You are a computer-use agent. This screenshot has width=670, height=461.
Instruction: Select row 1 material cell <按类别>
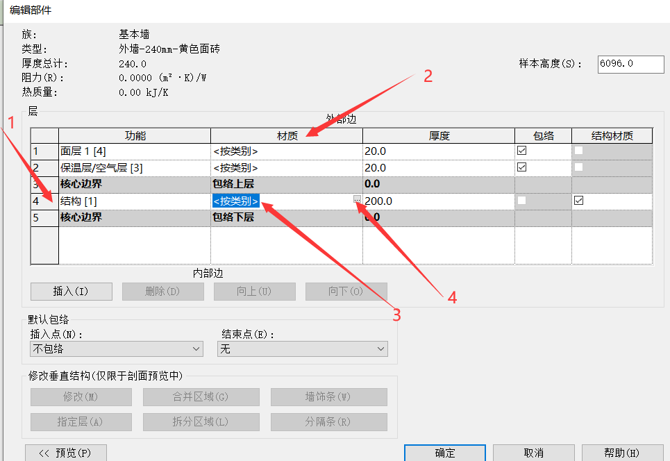click(286, 151)
